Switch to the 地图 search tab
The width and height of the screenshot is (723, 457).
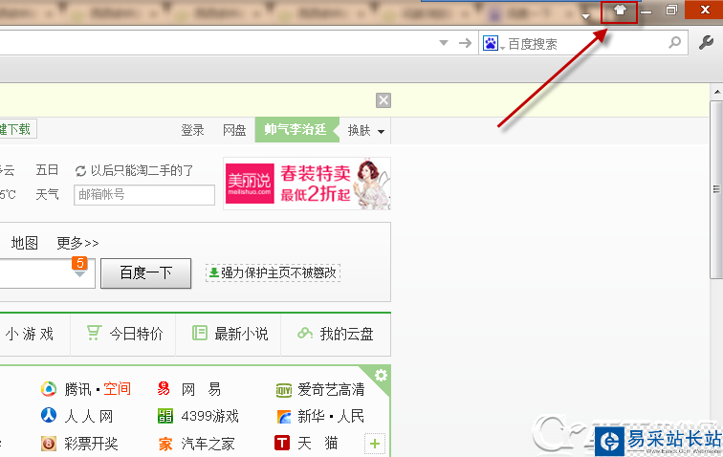pyautogui.click(x=25, y=243)
